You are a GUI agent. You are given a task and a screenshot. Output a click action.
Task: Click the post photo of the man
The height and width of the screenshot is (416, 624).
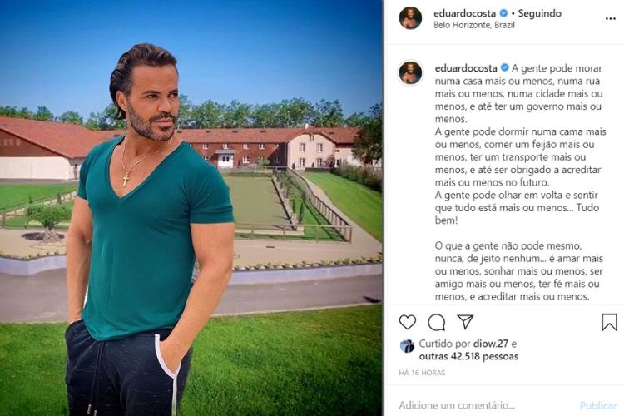click(x=191, y=208)
